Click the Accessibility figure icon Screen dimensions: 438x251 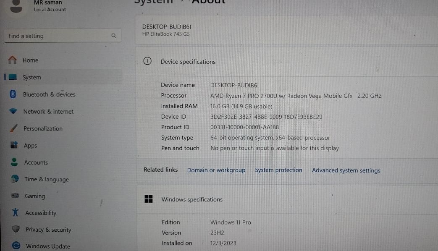point(16,212)
